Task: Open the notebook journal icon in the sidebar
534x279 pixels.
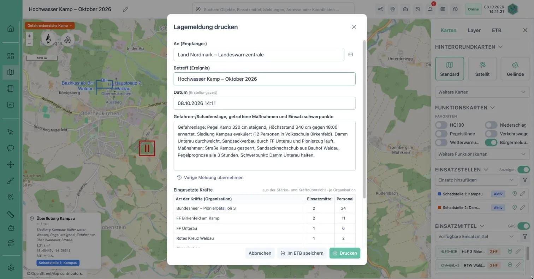Action: 11,89
